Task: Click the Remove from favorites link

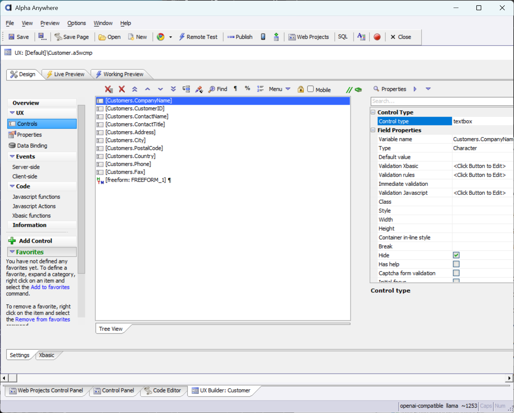Action: tap(43, 319)
